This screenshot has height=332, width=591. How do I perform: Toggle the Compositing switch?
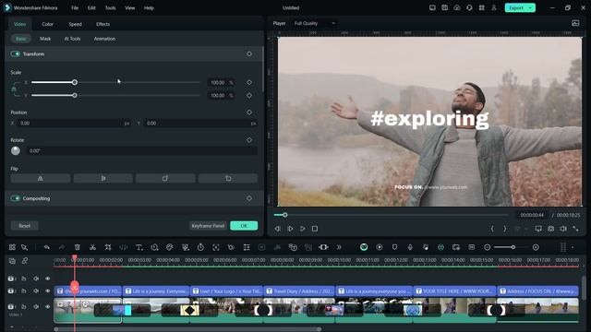[x=16, y=198]
